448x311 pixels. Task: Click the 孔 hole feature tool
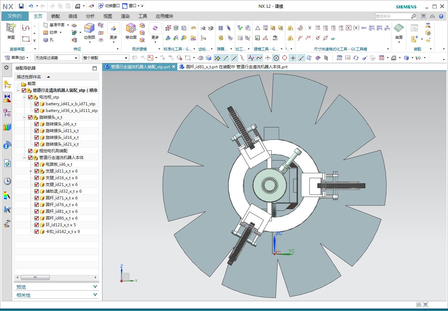[48, 40]
